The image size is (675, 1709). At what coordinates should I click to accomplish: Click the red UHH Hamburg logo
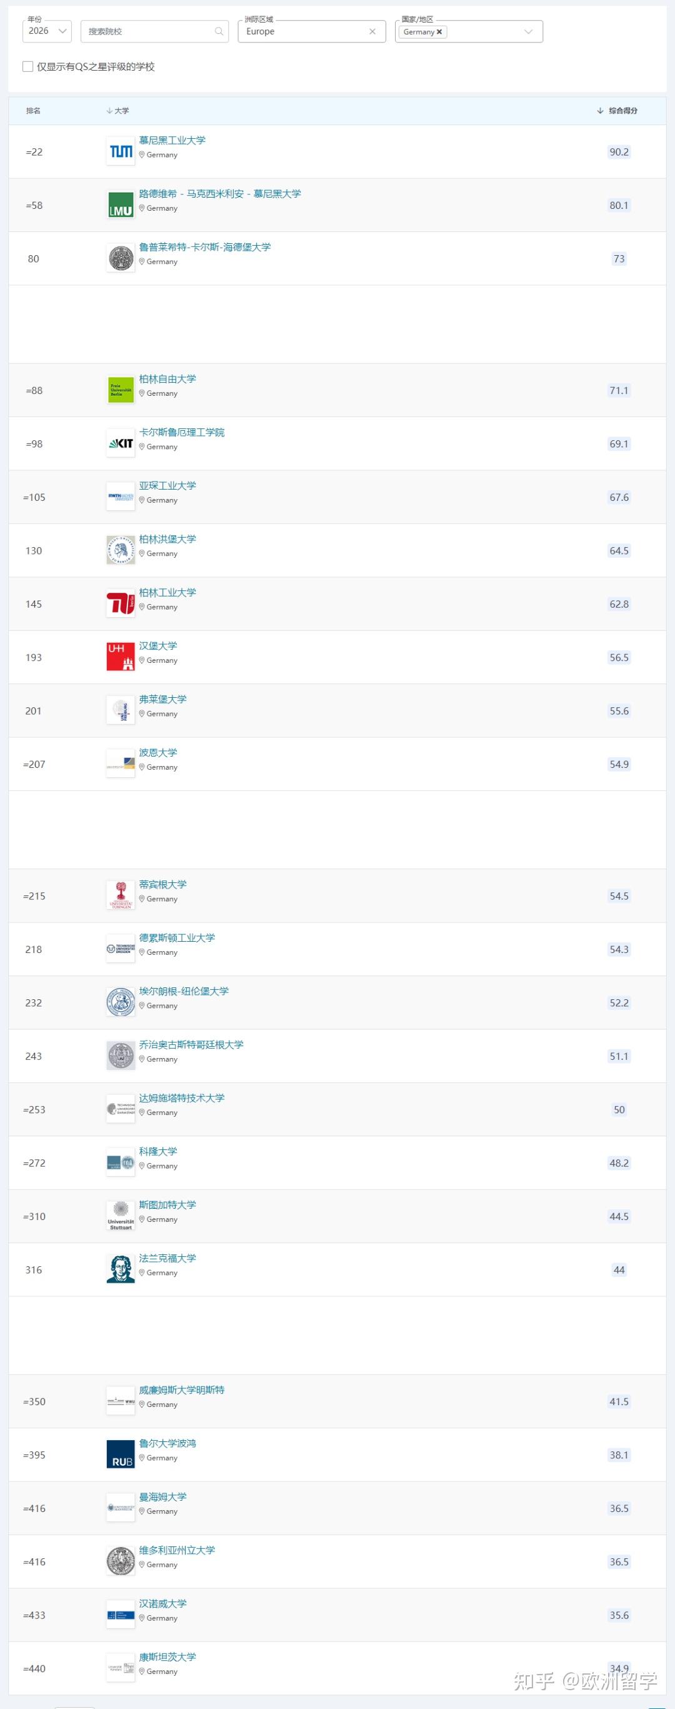(x=121, y=657)
